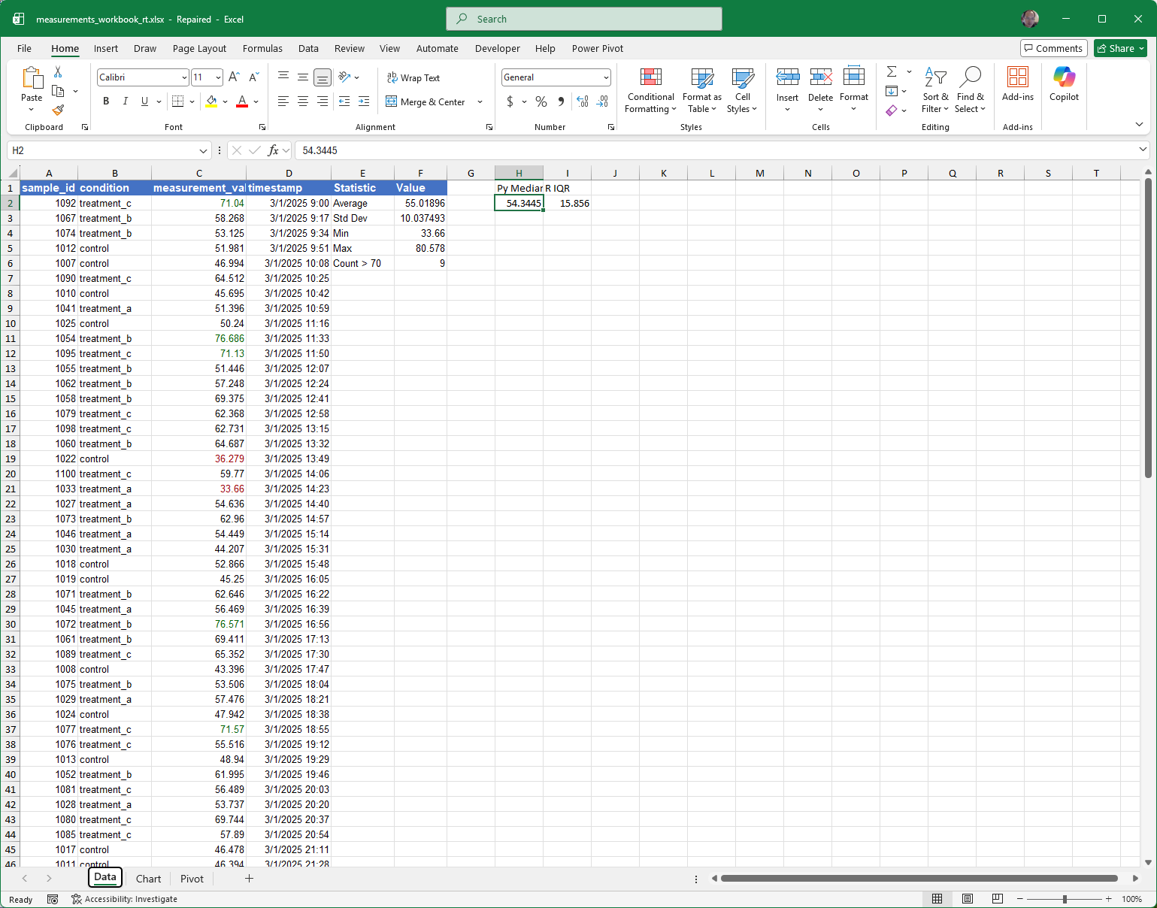Screen dimensions: 1157x908
Task: Apply the Borders icon
Action: (x=177, y=101)
